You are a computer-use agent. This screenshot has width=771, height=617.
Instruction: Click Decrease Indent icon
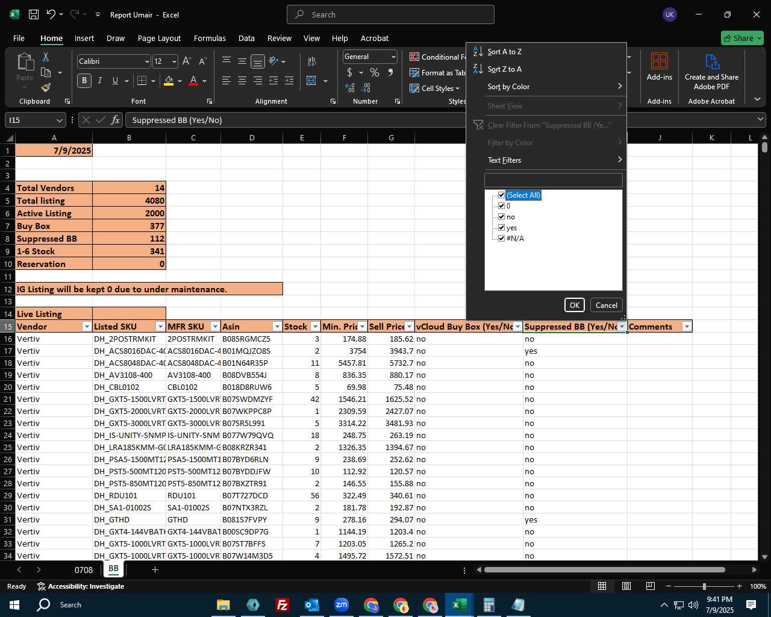coord(273,80)
